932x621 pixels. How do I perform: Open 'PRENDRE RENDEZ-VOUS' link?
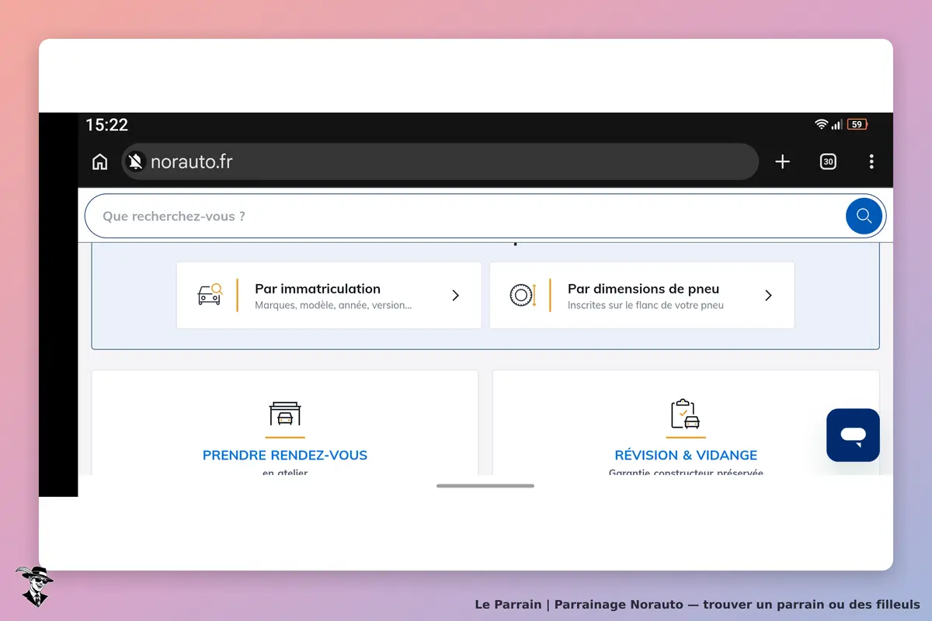pos(285,456)
